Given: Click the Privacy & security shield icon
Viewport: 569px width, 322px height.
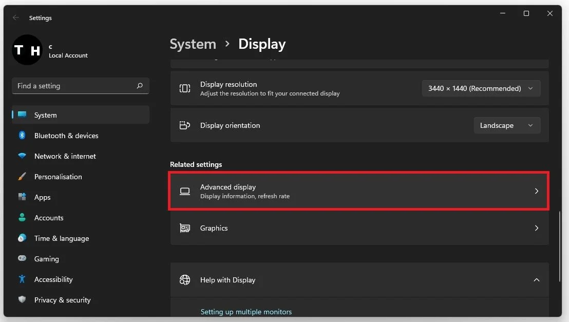Looking at the screenshot, I should 22,299.
